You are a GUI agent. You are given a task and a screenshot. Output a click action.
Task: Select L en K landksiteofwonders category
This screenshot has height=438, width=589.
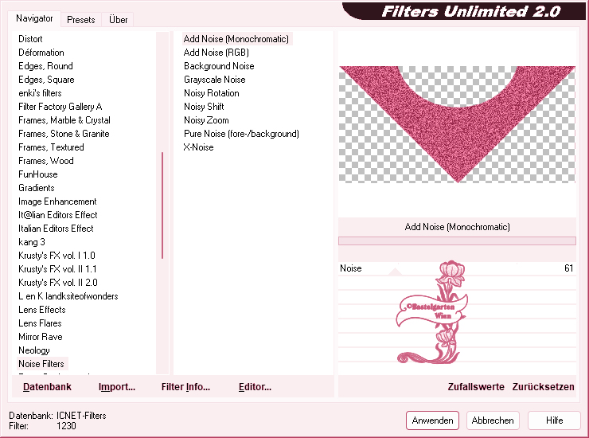click(68, 296)
